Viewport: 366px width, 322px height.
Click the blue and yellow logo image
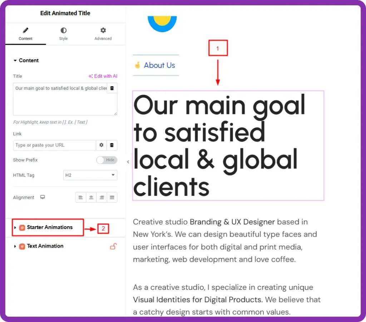(x=162, y=24)
